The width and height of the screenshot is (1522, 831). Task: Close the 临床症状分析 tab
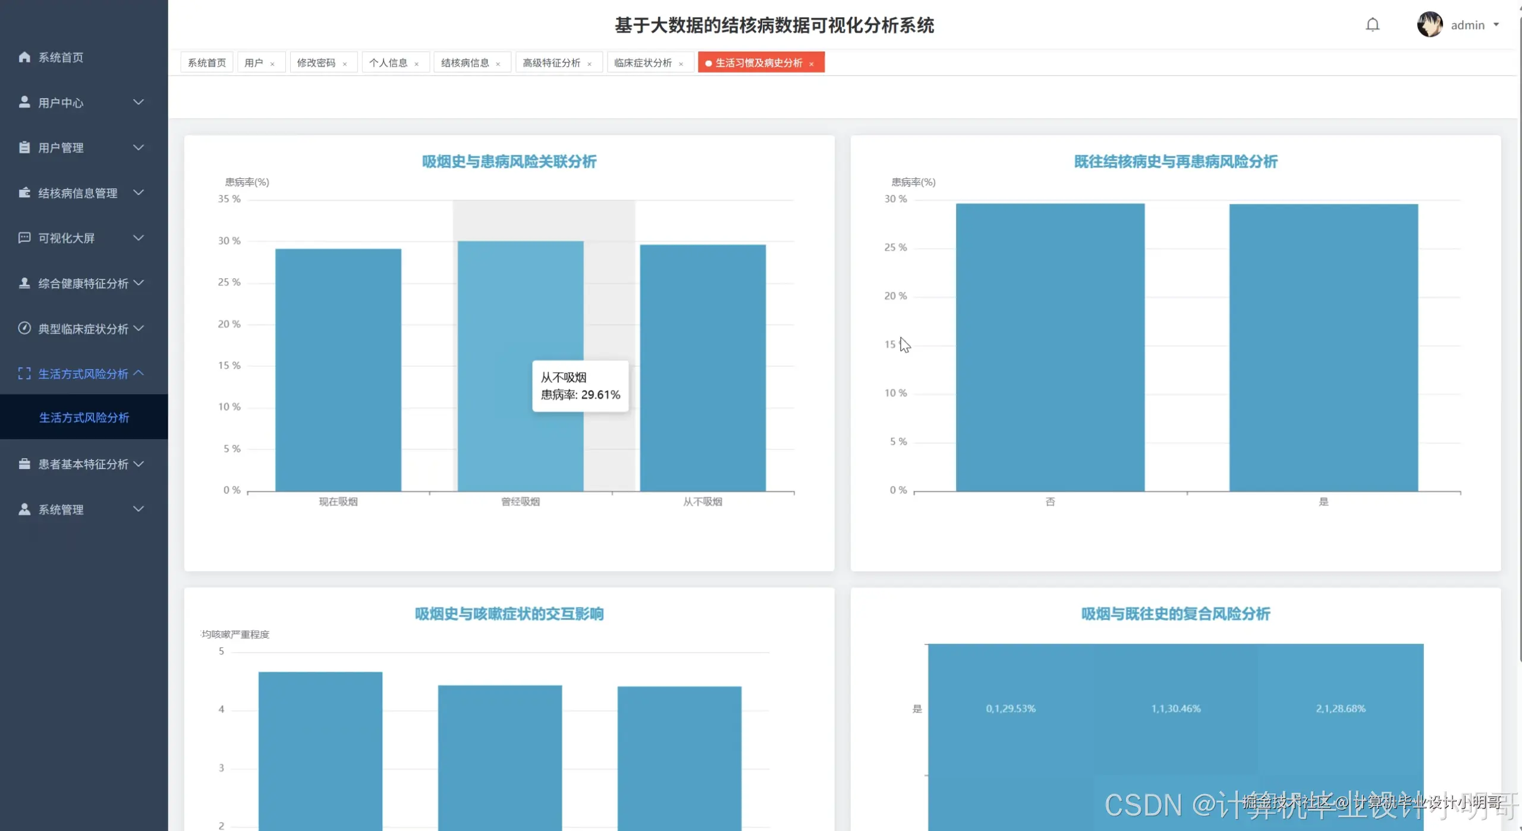pyautogui.click(x=681, y=64)
